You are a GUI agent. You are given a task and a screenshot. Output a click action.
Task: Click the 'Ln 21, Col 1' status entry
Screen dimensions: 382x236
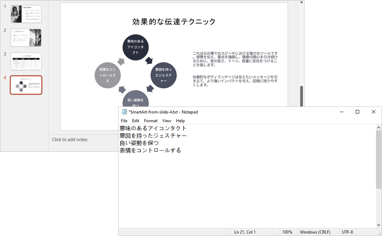(245, 232)
